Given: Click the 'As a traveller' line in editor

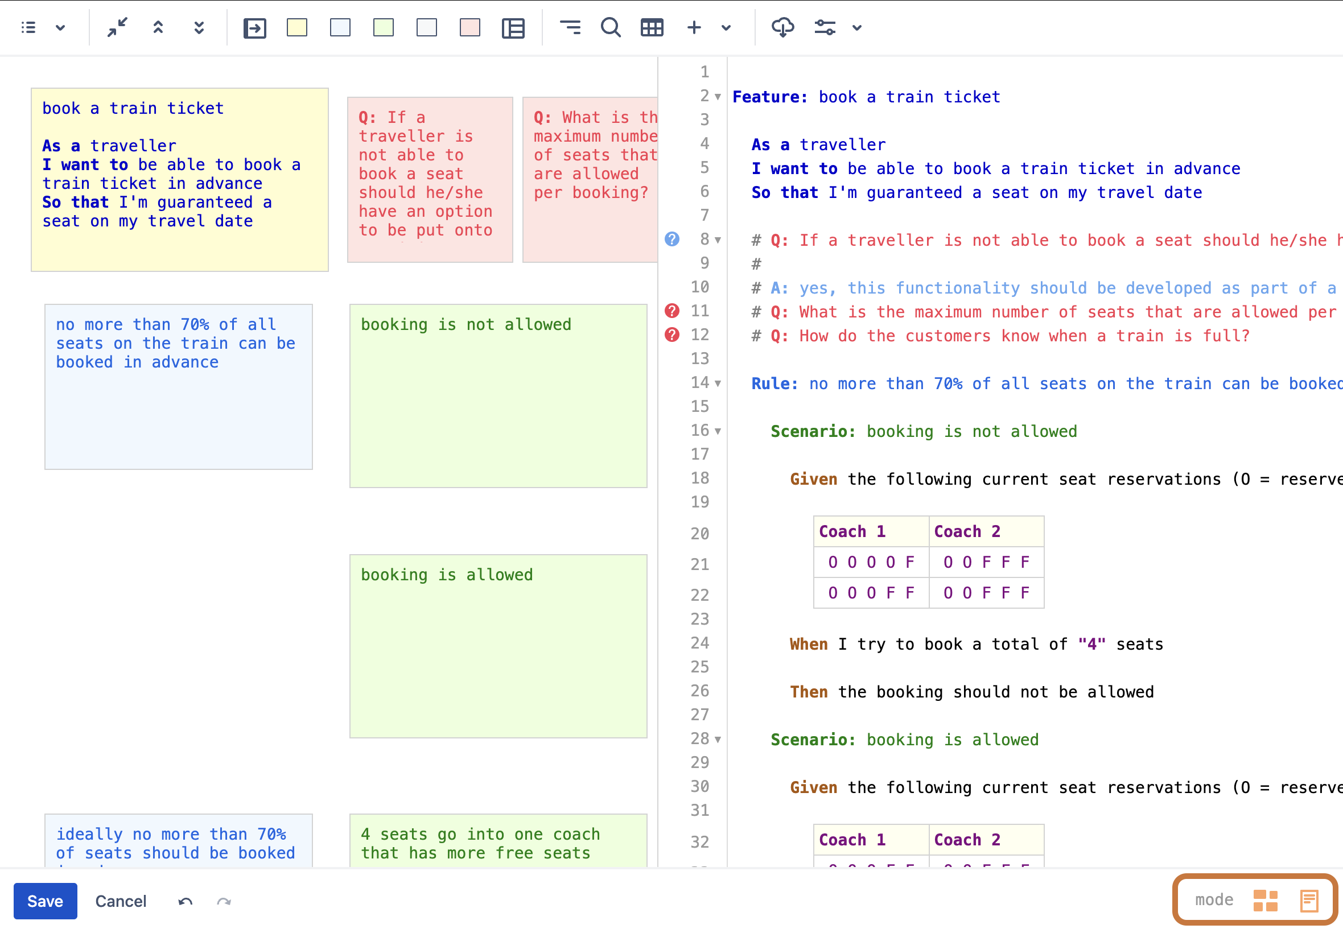Looking at the screenshot, I should pyautogui.click(x=818, y=145).
